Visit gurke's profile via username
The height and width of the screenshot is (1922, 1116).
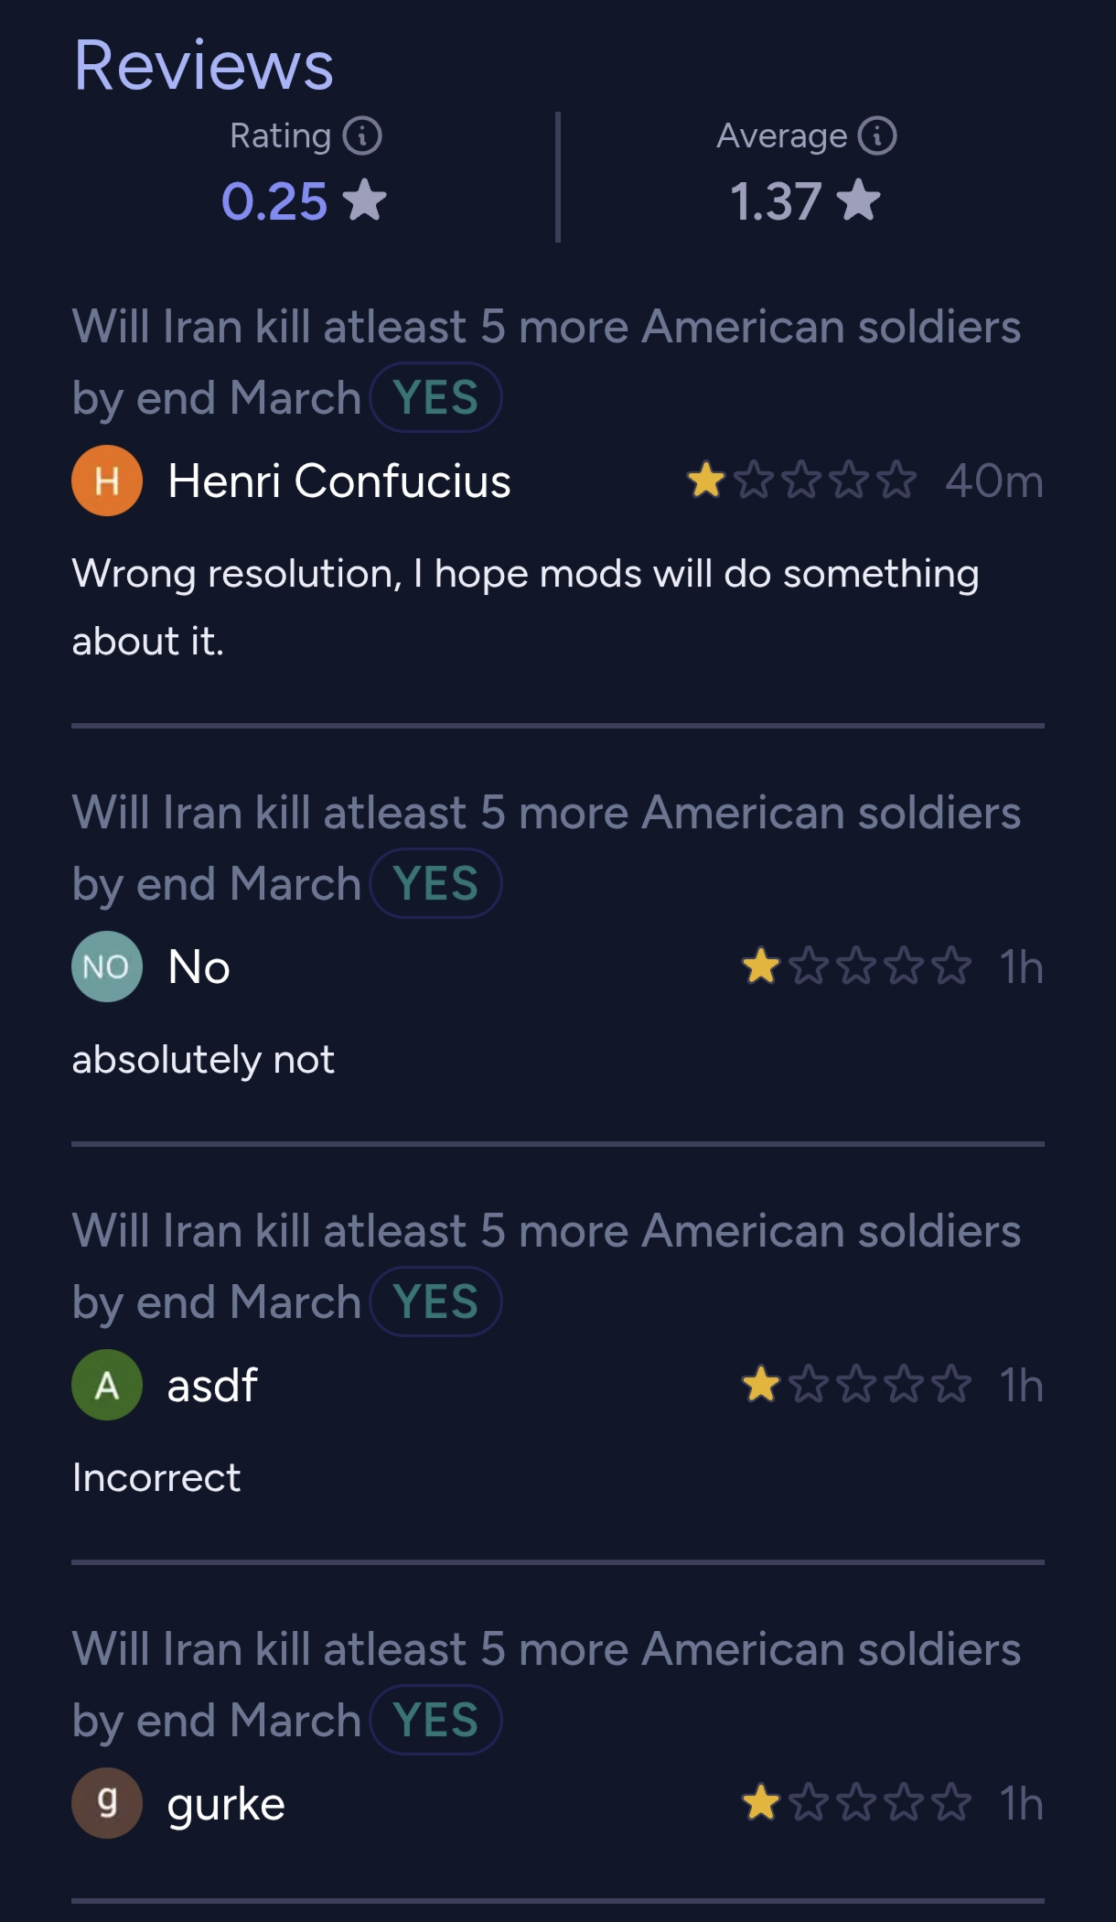(226, 1803)
